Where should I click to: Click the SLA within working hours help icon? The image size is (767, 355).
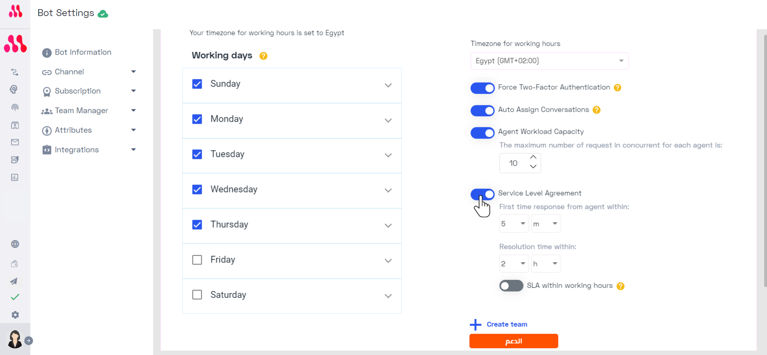(x=620, y=286)
